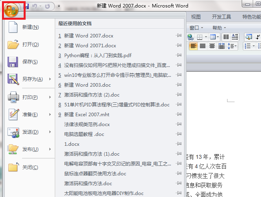Open the Borders dropdown arrow
The width and height of the screenshot is (261, 197).
[x=206, y=37]
